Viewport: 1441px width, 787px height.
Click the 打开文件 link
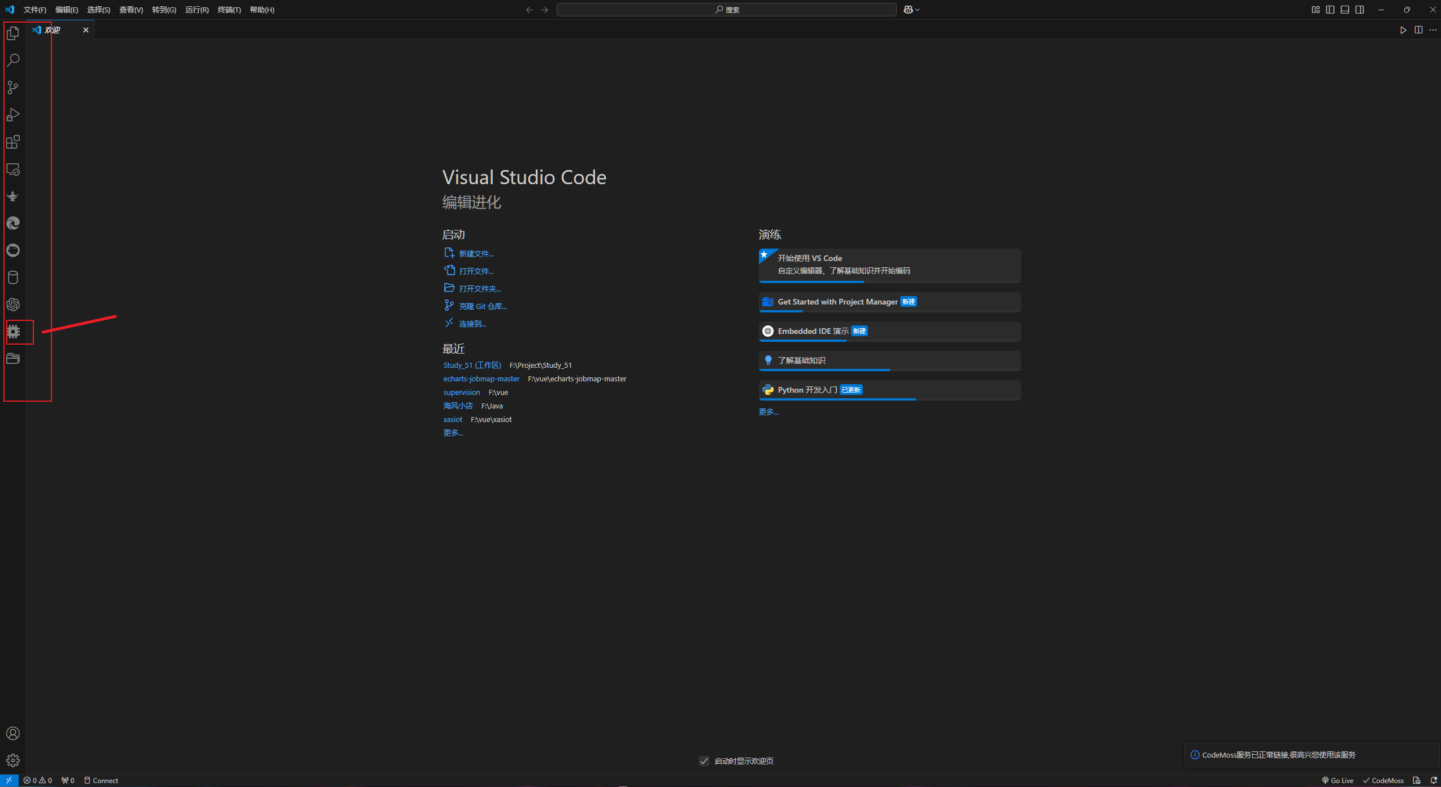point(476,271)
